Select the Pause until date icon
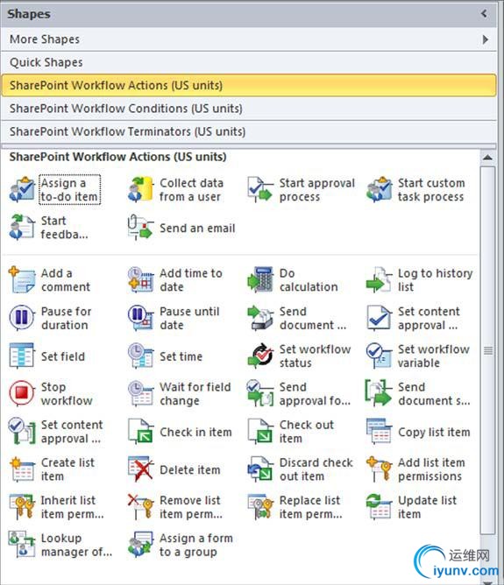 pyautogui.click(x=140, y=318)
